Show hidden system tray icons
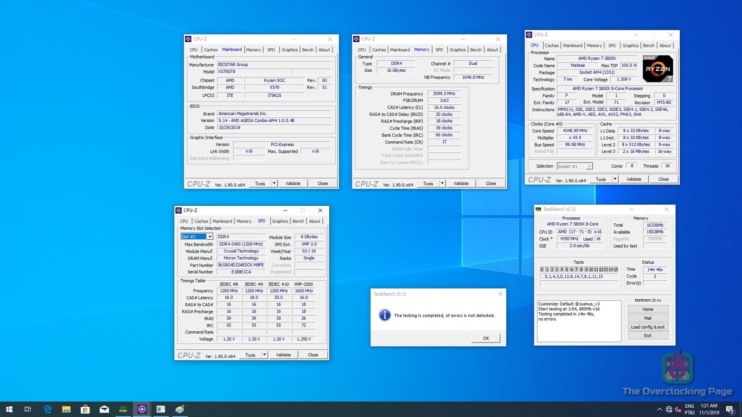The width and height of the screenshot is (742, 417). (x=659, y=409)
